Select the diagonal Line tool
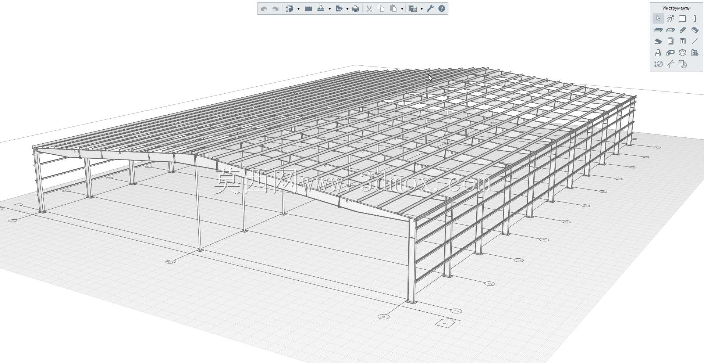The height and width of the screenshot is (363, 704). 695,41
